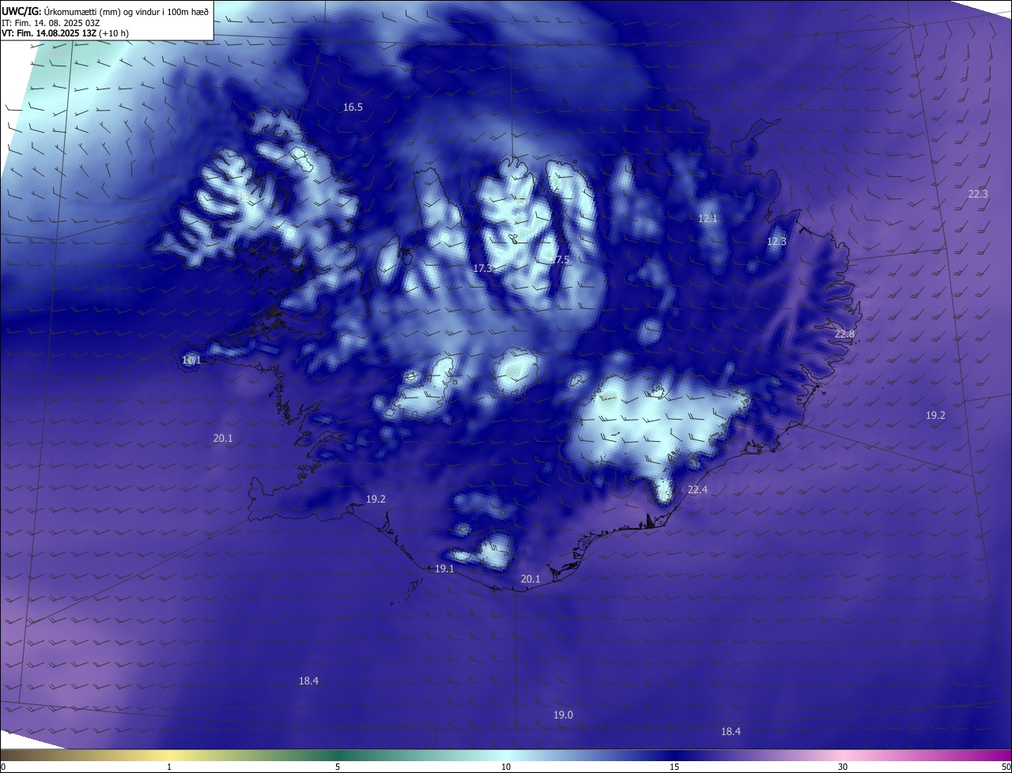
Task: Click the initial time line "IT: Fim. 14. 08. 2025 03Z"
Action: coord(51,22)
